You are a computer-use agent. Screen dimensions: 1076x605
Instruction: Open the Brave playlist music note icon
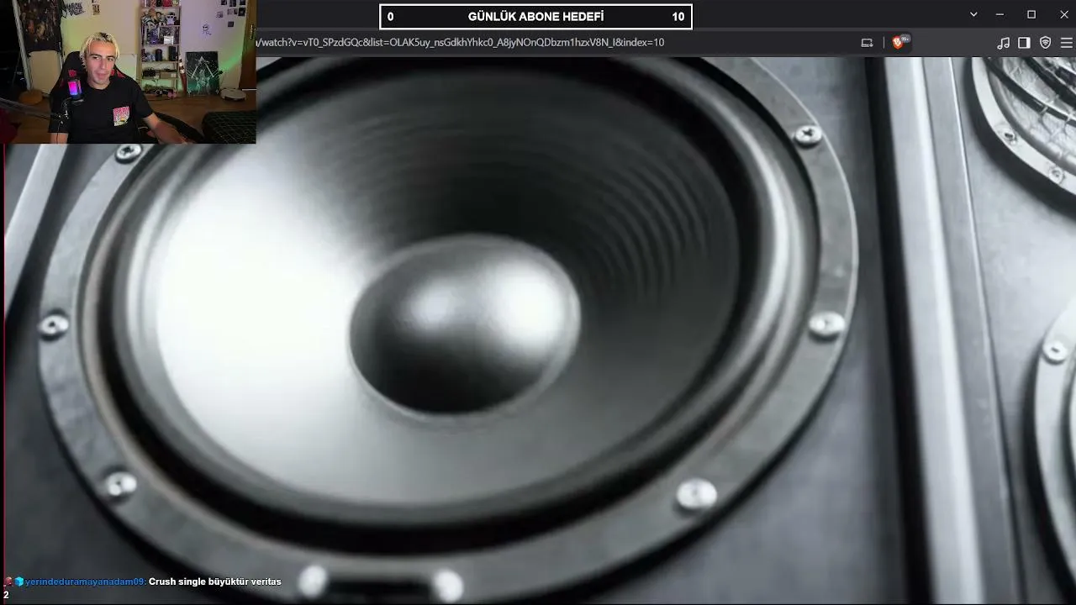tap(1003, 43)
